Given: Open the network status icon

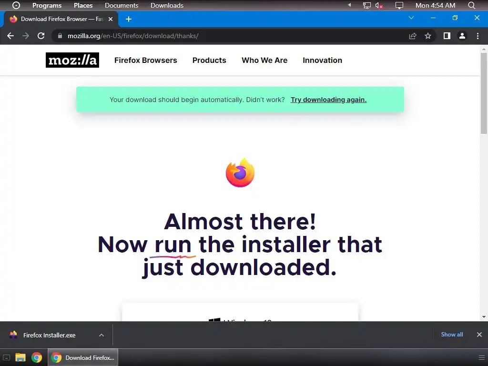Looking at the screenshot, I should coord(366,5).
